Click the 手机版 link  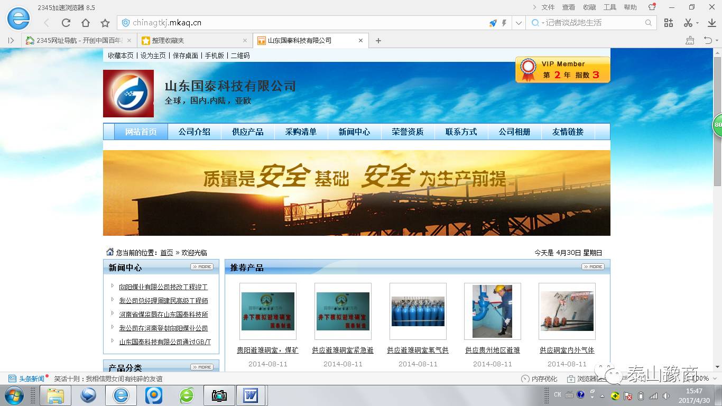pyautogui.click(x=215, y=56)
